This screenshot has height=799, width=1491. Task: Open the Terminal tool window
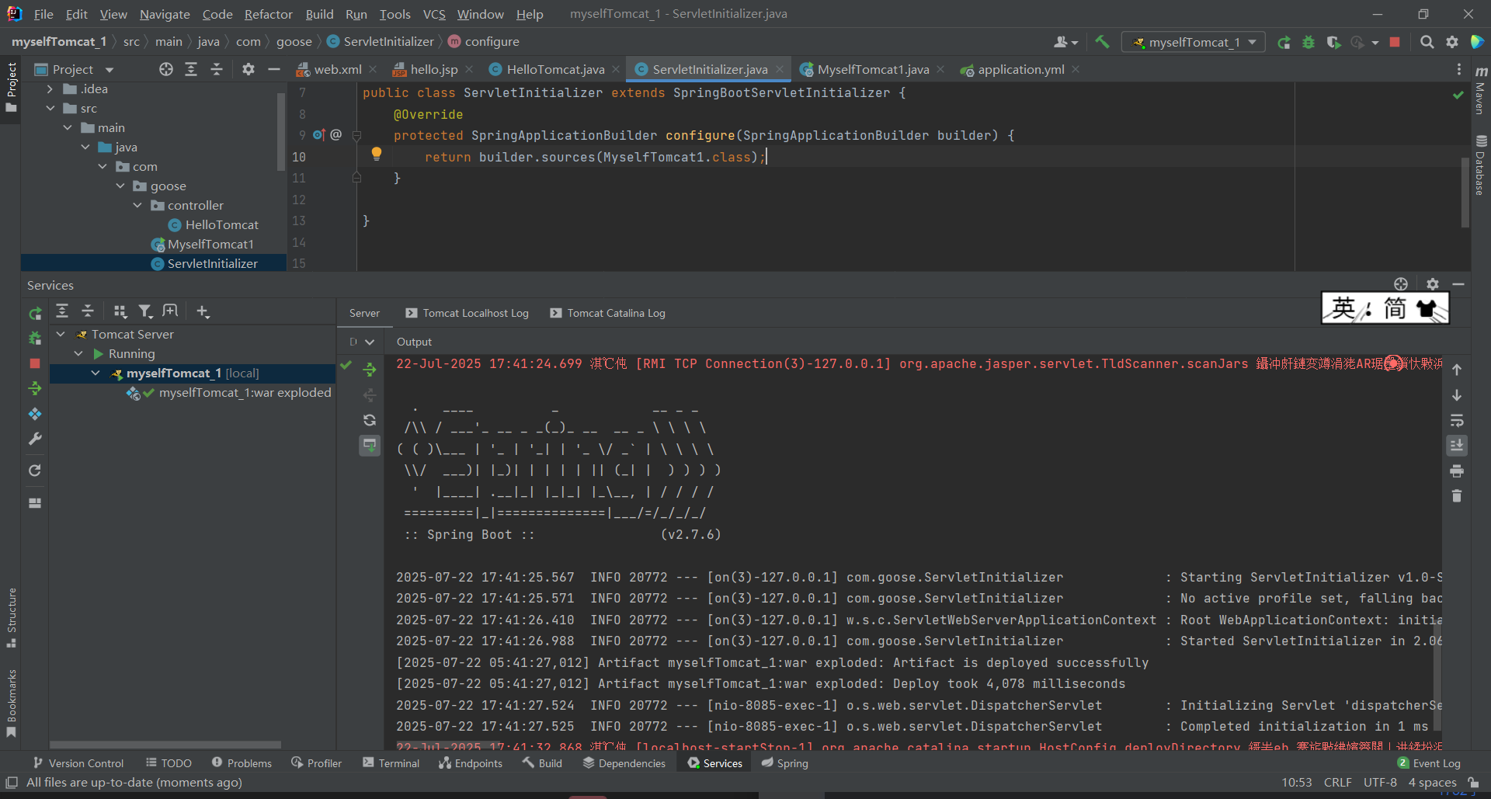coord(391,763)
